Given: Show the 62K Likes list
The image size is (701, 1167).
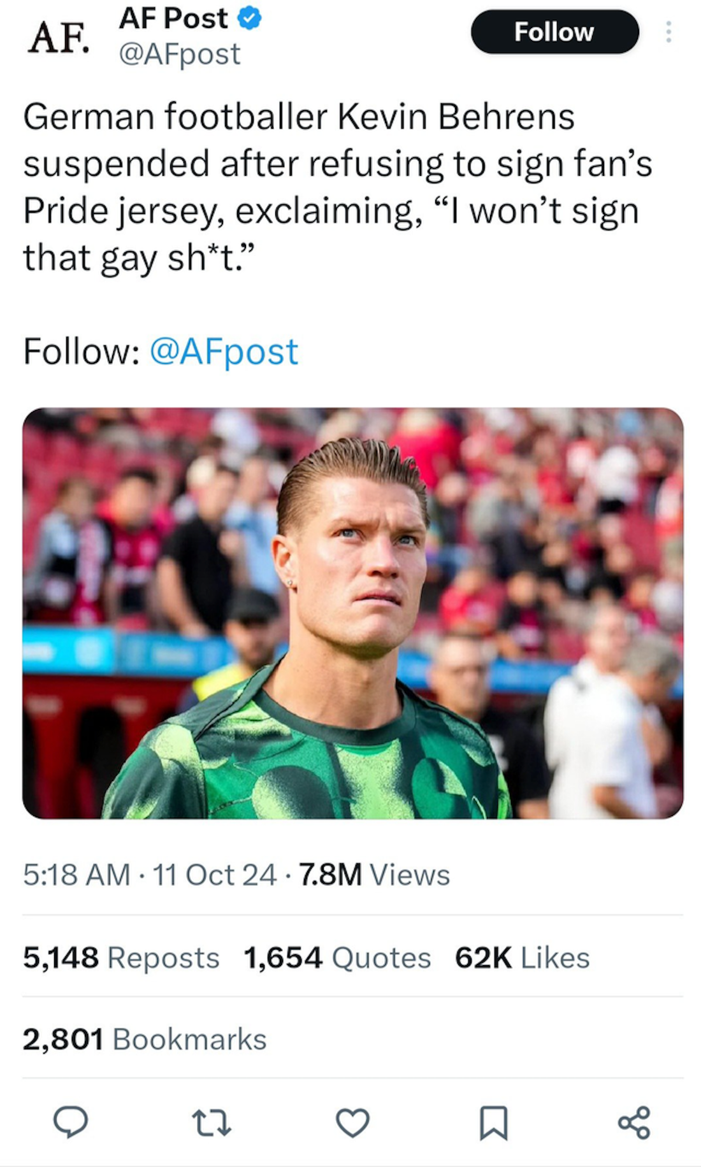Looking at the screenshot, I should (x=522, y=957).
